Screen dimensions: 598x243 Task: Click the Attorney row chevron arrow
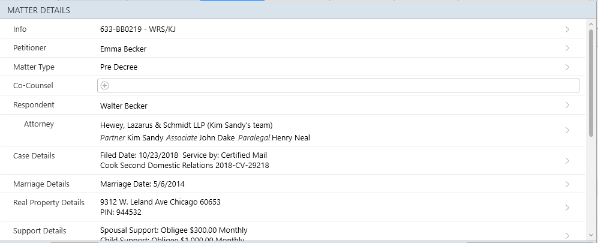[567, 131]
